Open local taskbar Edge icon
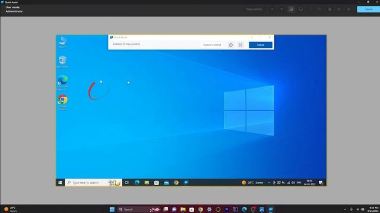Image resolution: width=380 pixels, height=213 pixels. [244, 209]
